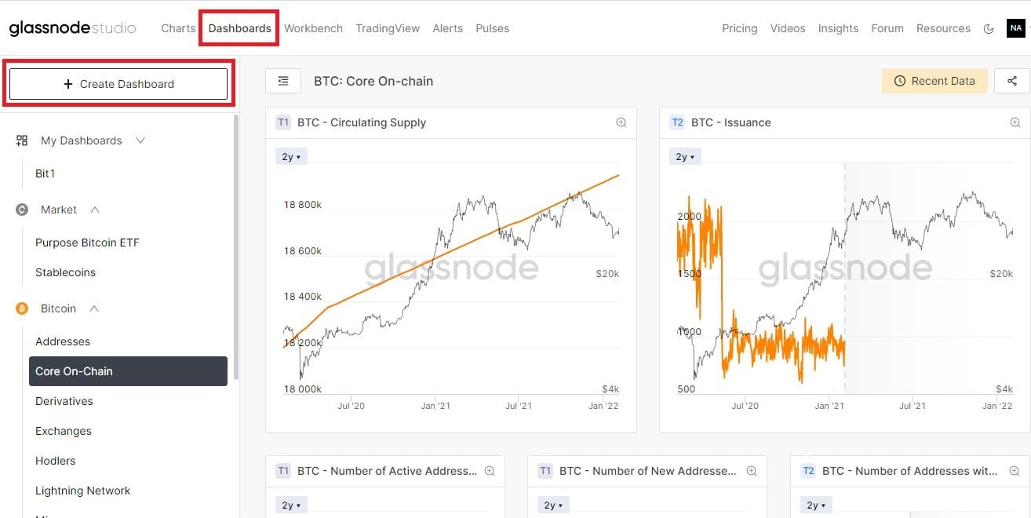Open the Pricing link
The height and width of the screenshot is (518, 1031).
click(740, 28)
